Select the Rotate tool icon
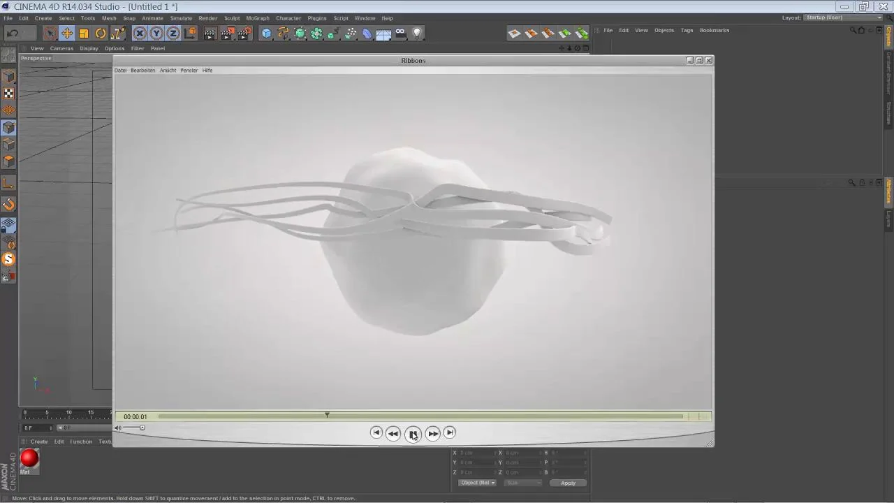Viewport: 894px width, 503px height. pyautogui.click(x=101, y=33)
